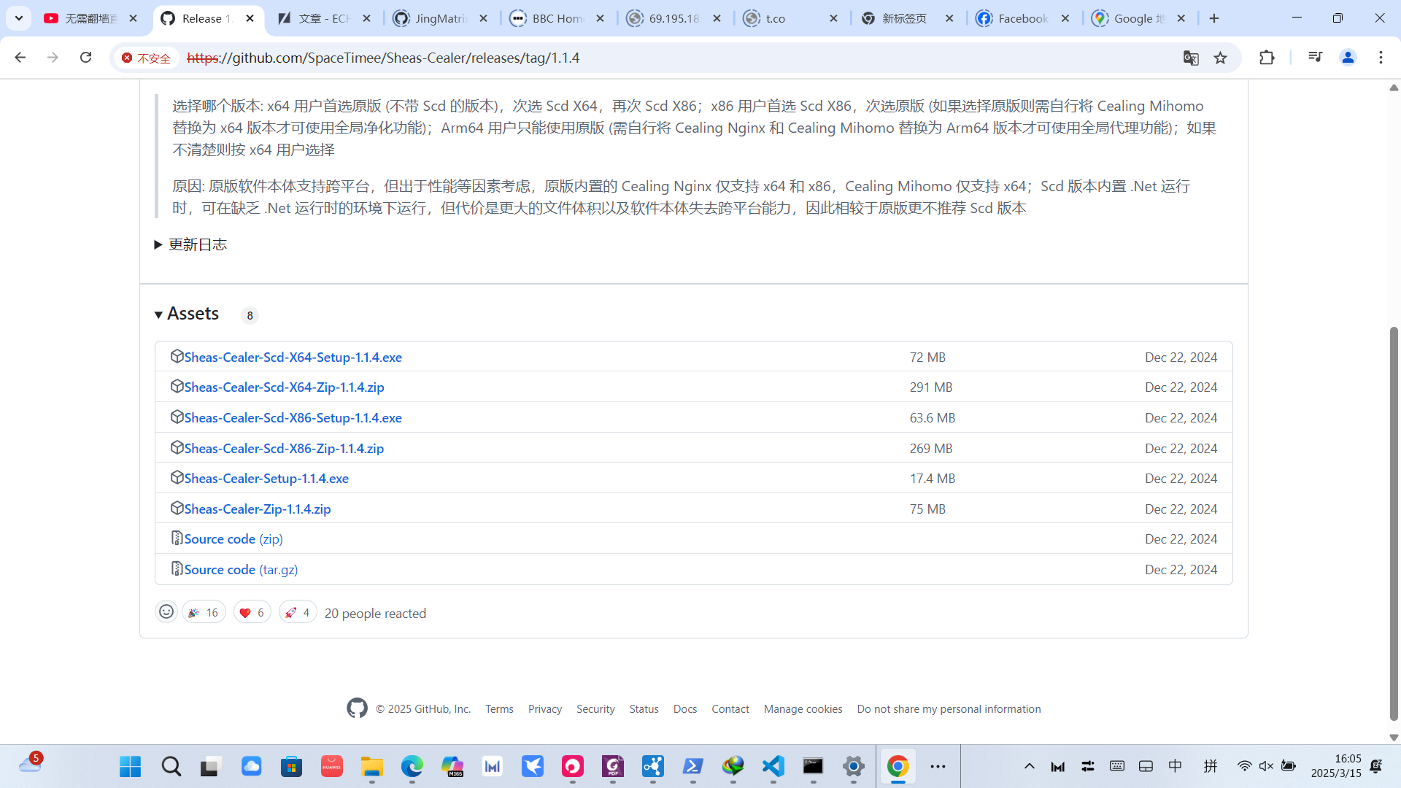Open volume muted tray icon
Image resolution: width=1401 pixels, height=788 pixels.
point(1266,766)
